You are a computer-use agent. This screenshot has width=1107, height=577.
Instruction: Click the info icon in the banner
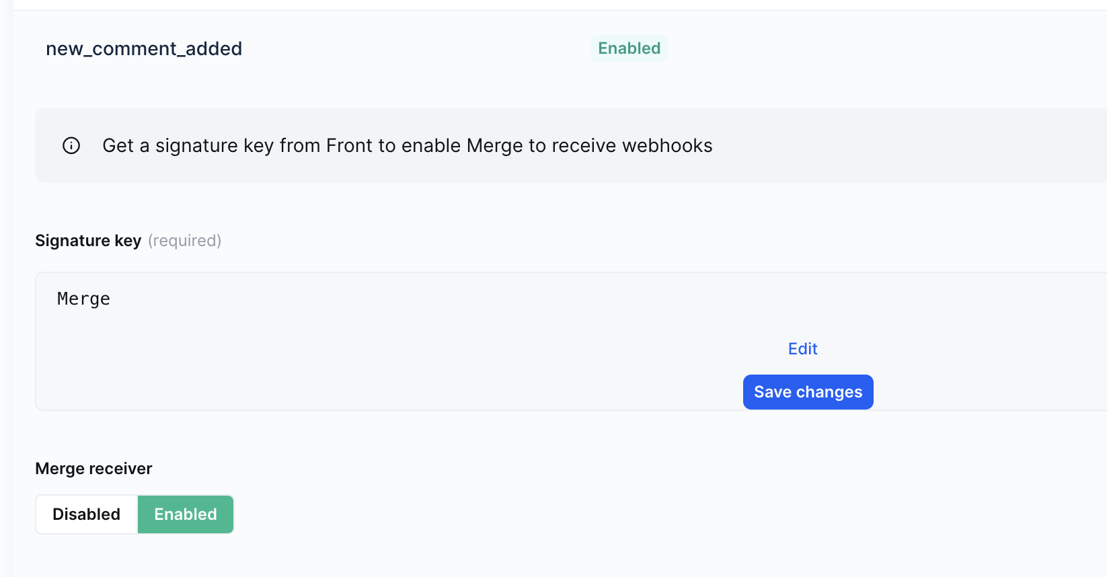point(71,145)
